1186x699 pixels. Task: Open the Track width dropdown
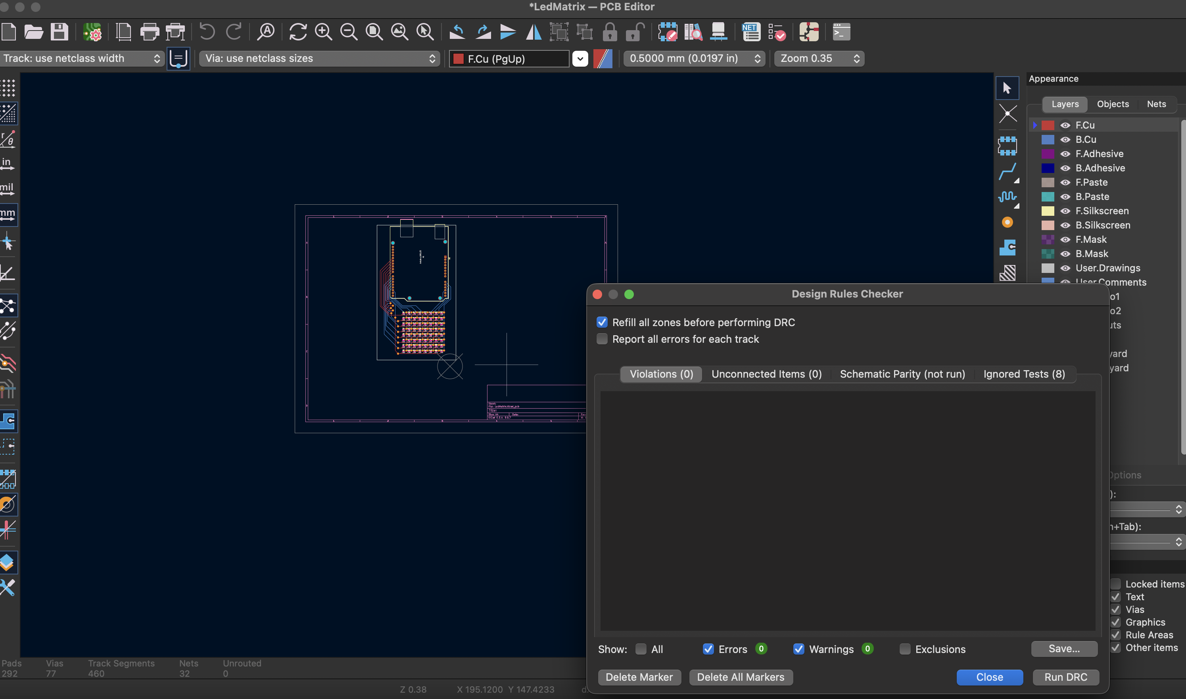[x=82, y=58]
